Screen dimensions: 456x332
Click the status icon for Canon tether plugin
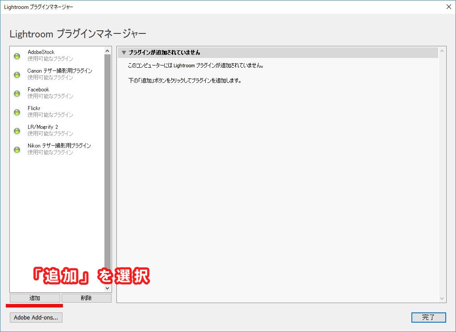[x=17, y=74]
